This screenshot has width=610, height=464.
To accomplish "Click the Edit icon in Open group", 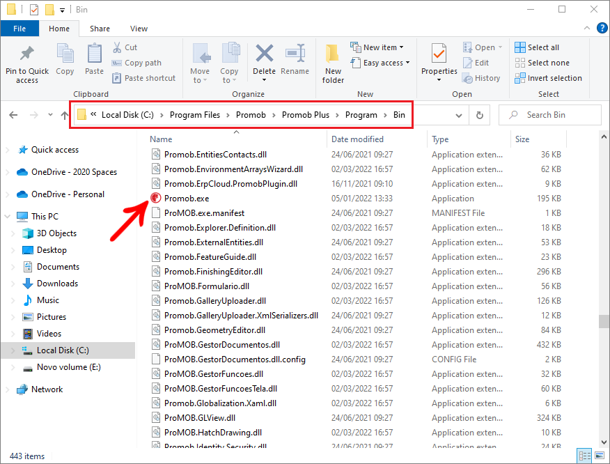I will 468,63.
